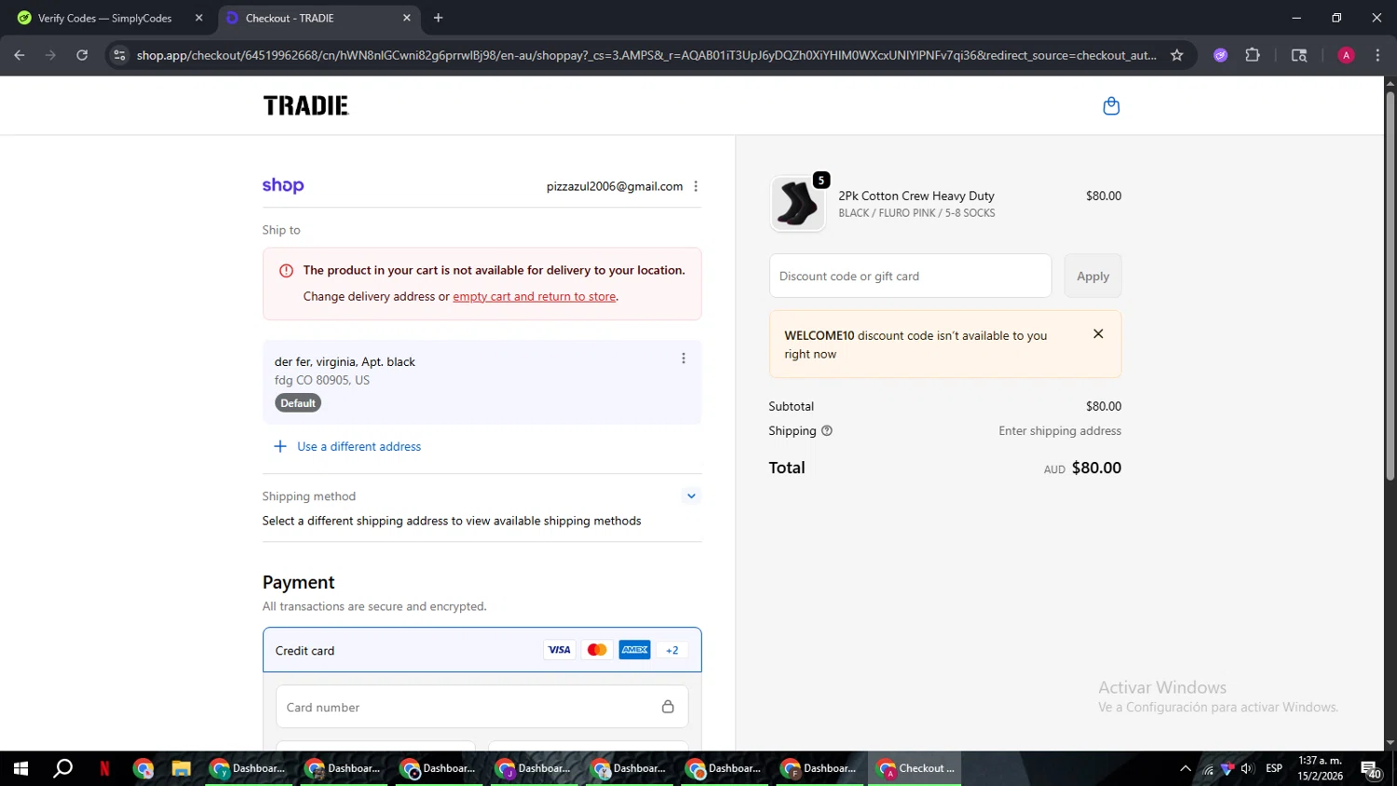Viewport: 1397px width, 786px height.
Task: Click the Amex card icon
Action: (x=635, y=650)
